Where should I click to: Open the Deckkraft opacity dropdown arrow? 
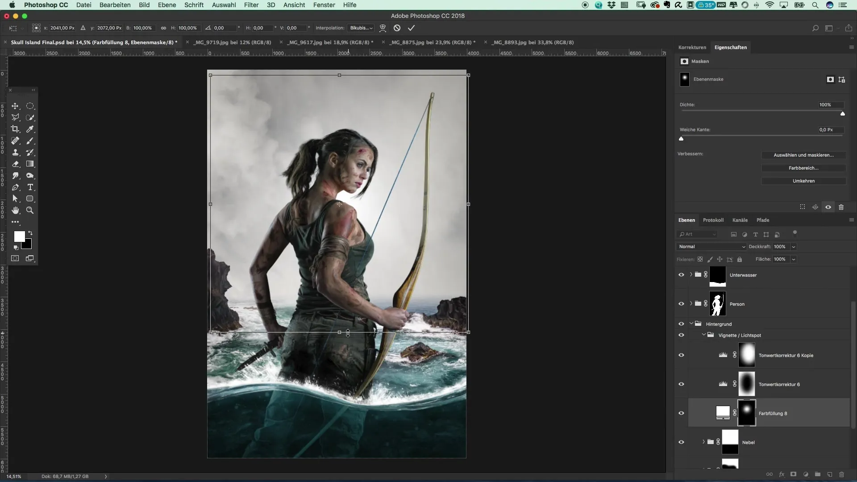point(794,247)
